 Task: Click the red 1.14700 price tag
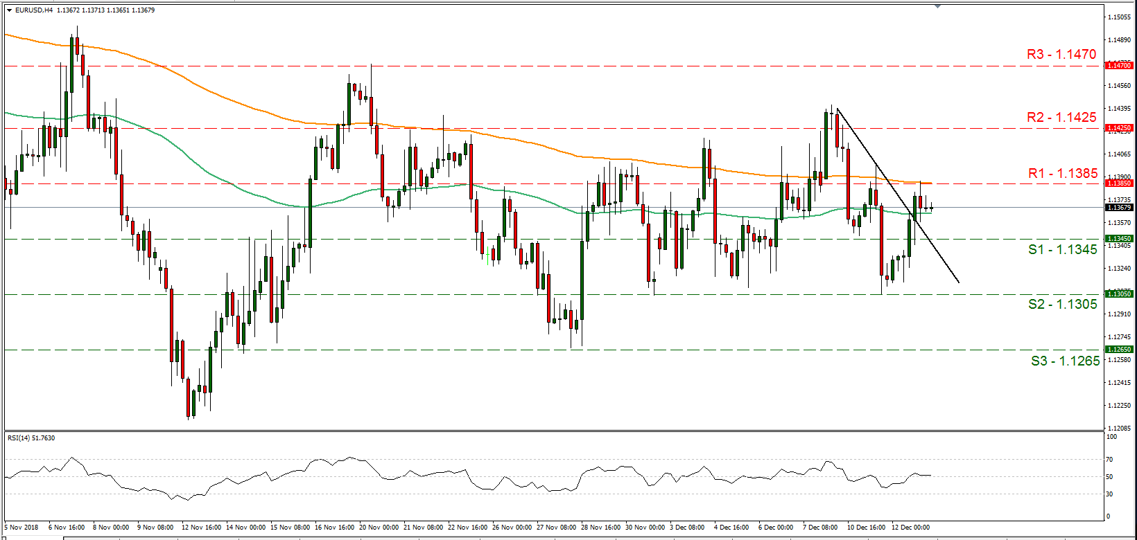tap(1119, 66)
